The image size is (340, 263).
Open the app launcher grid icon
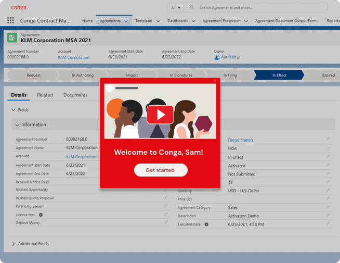coord(10,20)
